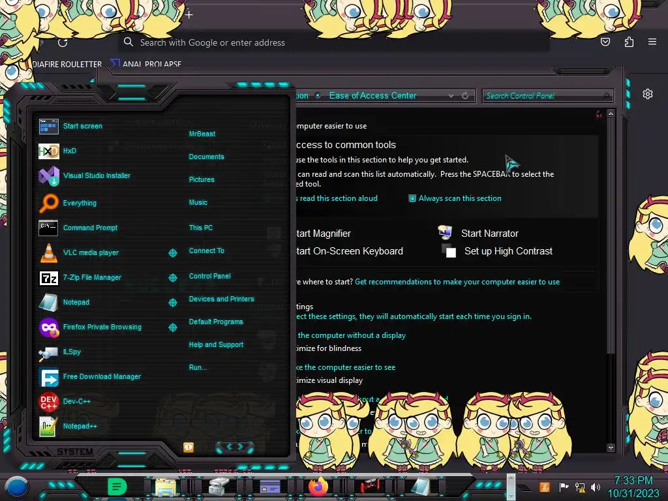Viewport: 668px width, 501px height.
Task: Open Pictures from start menu
Action: tap(202, 180)
